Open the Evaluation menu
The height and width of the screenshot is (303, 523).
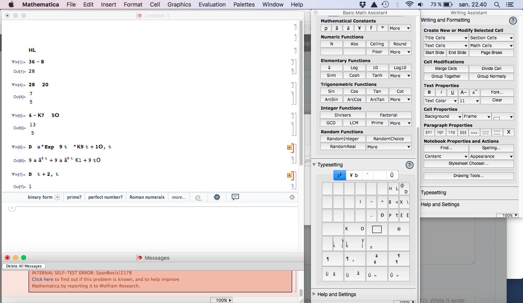pos(212,4)
